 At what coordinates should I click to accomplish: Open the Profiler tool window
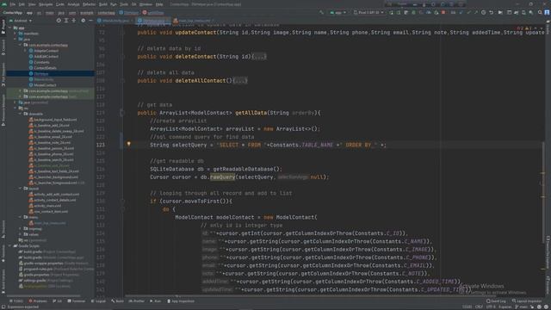136,301
